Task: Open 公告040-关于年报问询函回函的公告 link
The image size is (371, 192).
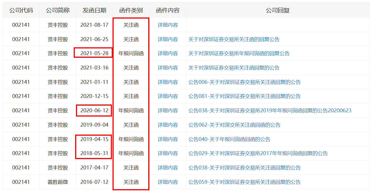Action: [x=229, y=139]
